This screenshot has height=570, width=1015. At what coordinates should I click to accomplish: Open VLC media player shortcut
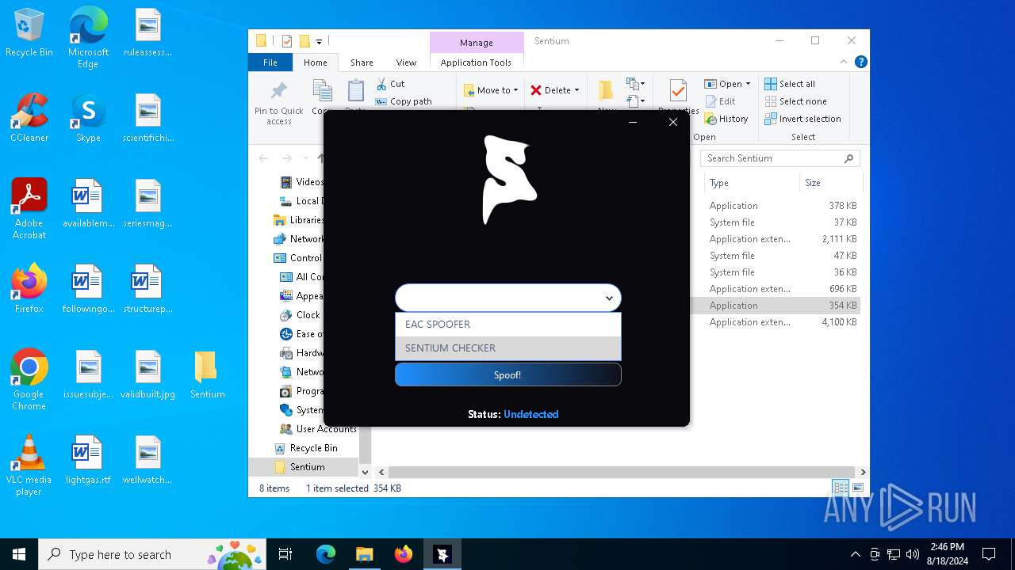pyautogui.click(x=29, y=465)
